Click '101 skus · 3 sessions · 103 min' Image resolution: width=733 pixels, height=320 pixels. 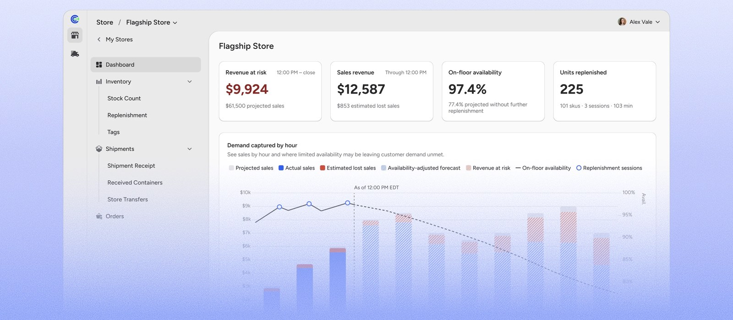click(x=596, y=106)
